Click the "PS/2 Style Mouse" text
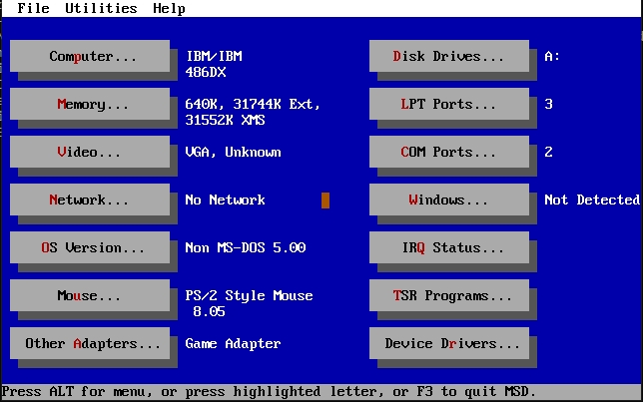 (249, 296)
